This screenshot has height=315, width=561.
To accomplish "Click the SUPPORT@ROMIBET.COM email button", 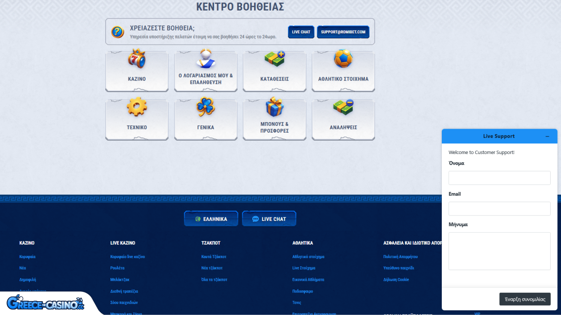I will coord(343,32).
